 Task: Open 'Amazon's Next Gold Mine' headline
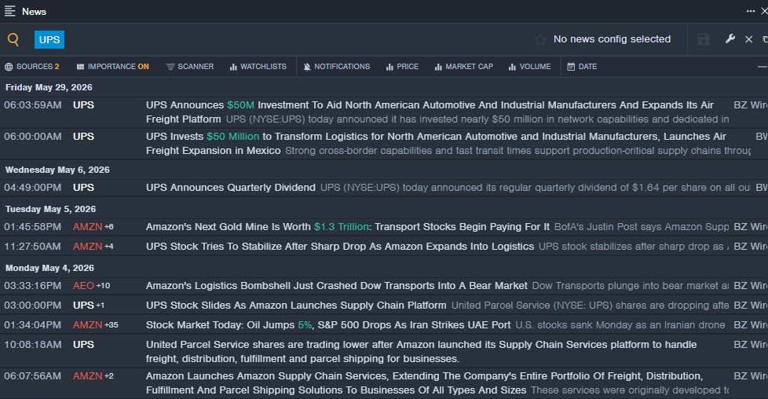tap(348, 226)
